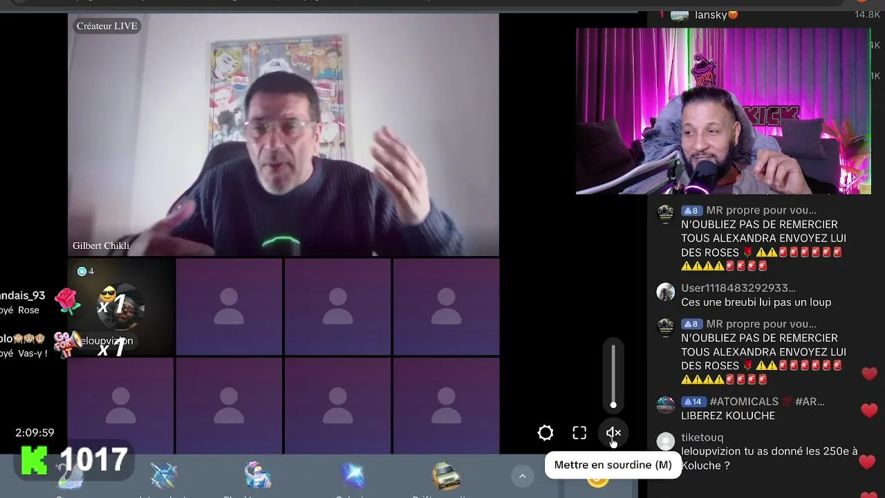Click tiketouq's avatar icon
The height and width of the screenshot is (498, 885).
(665, 442)
